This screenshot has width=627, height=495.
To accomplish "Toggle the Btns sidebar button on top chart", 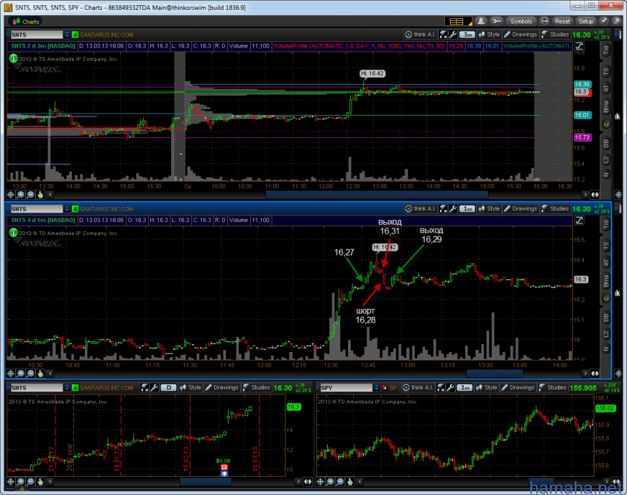I will [606, 106].
